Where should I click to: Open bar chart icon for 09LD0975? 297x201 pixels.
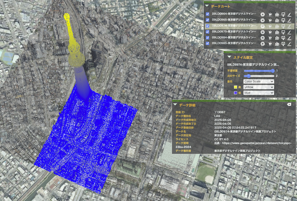tap(277, 32)
